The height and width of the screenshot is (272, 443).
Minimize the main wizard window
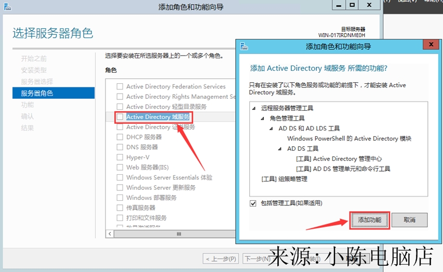339,5
